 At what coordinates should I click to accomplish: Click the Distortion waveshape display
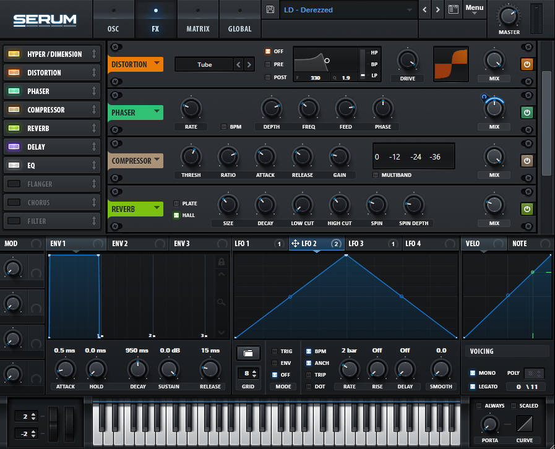pos(451,64)
